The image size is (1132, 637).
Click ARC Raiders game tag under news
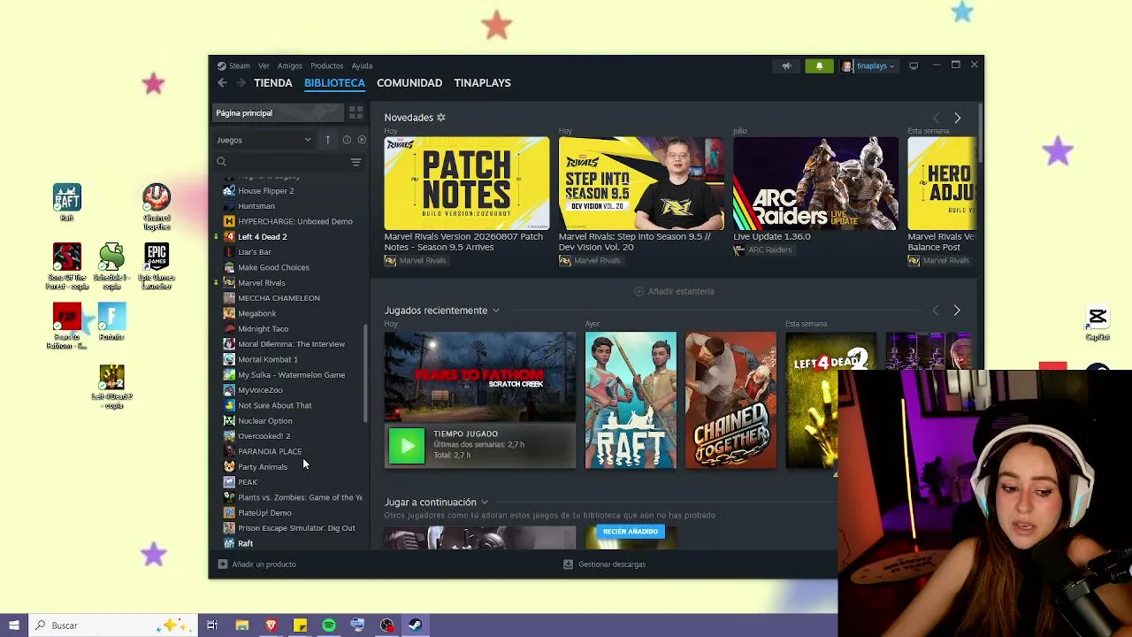coord(762,250)
